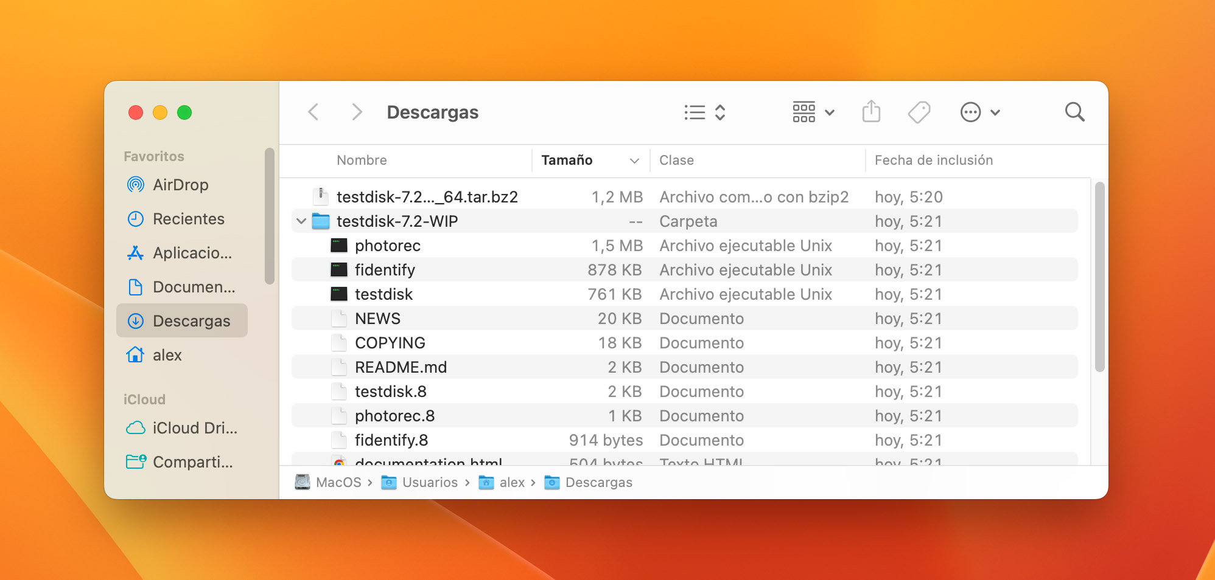1215x580 pixels.
Task: Sort by Fecha de inclusión column
Action: 934,160
